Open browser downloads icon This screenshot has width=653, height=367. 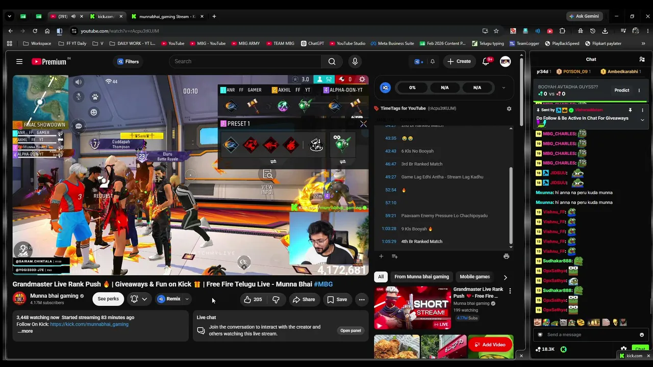tap(605, 31)
